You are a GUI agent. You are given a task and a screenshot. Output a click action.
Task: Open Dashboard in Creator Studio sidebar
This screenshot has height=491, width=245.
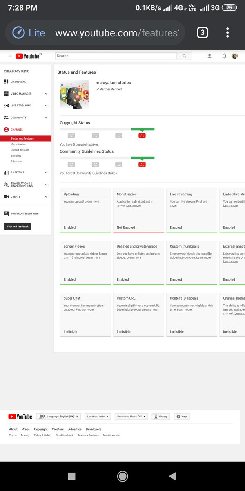point(18,82)
